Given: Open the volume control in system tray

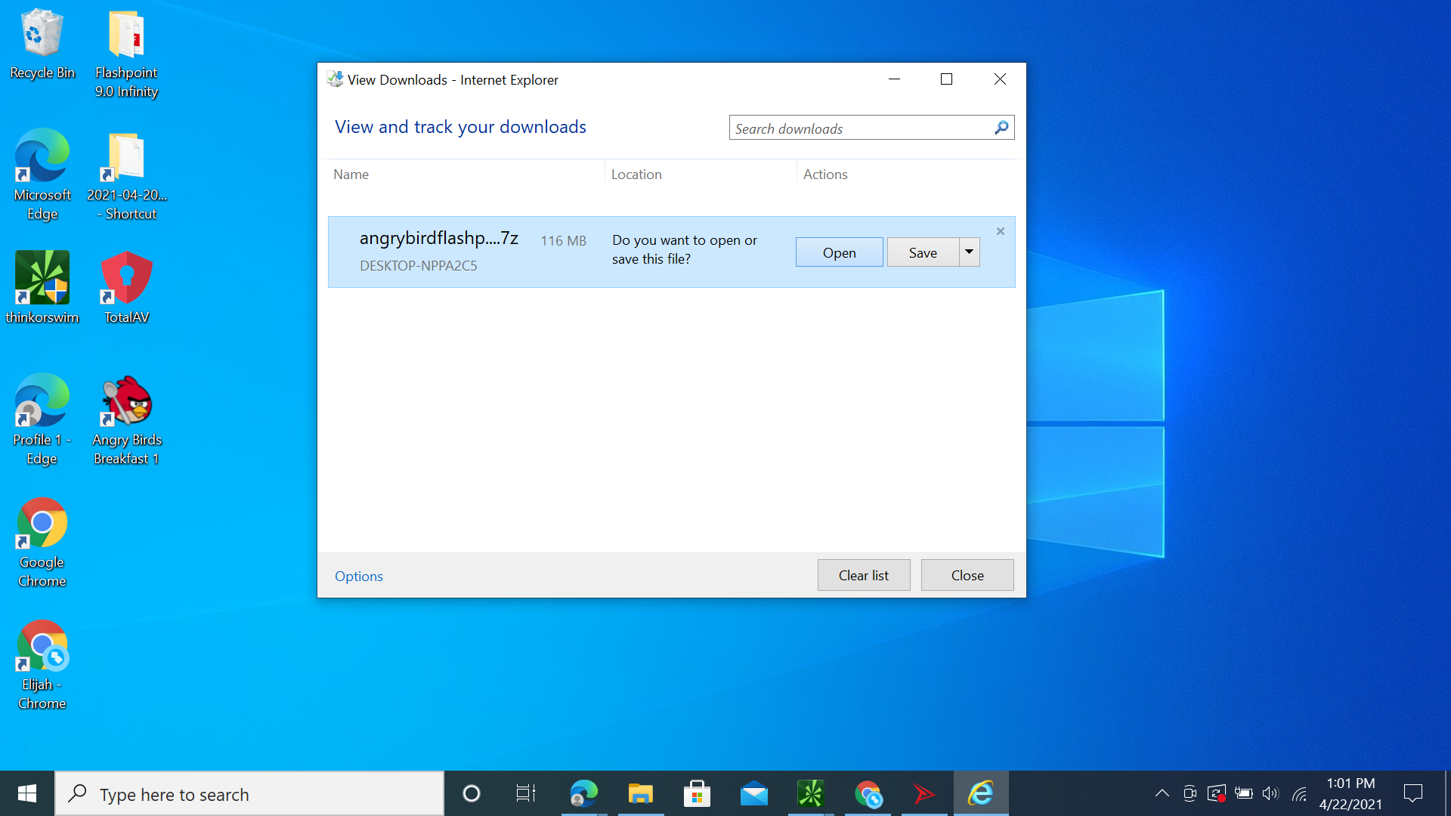Looking at the screenshot, I should [x=1270, y=793].
